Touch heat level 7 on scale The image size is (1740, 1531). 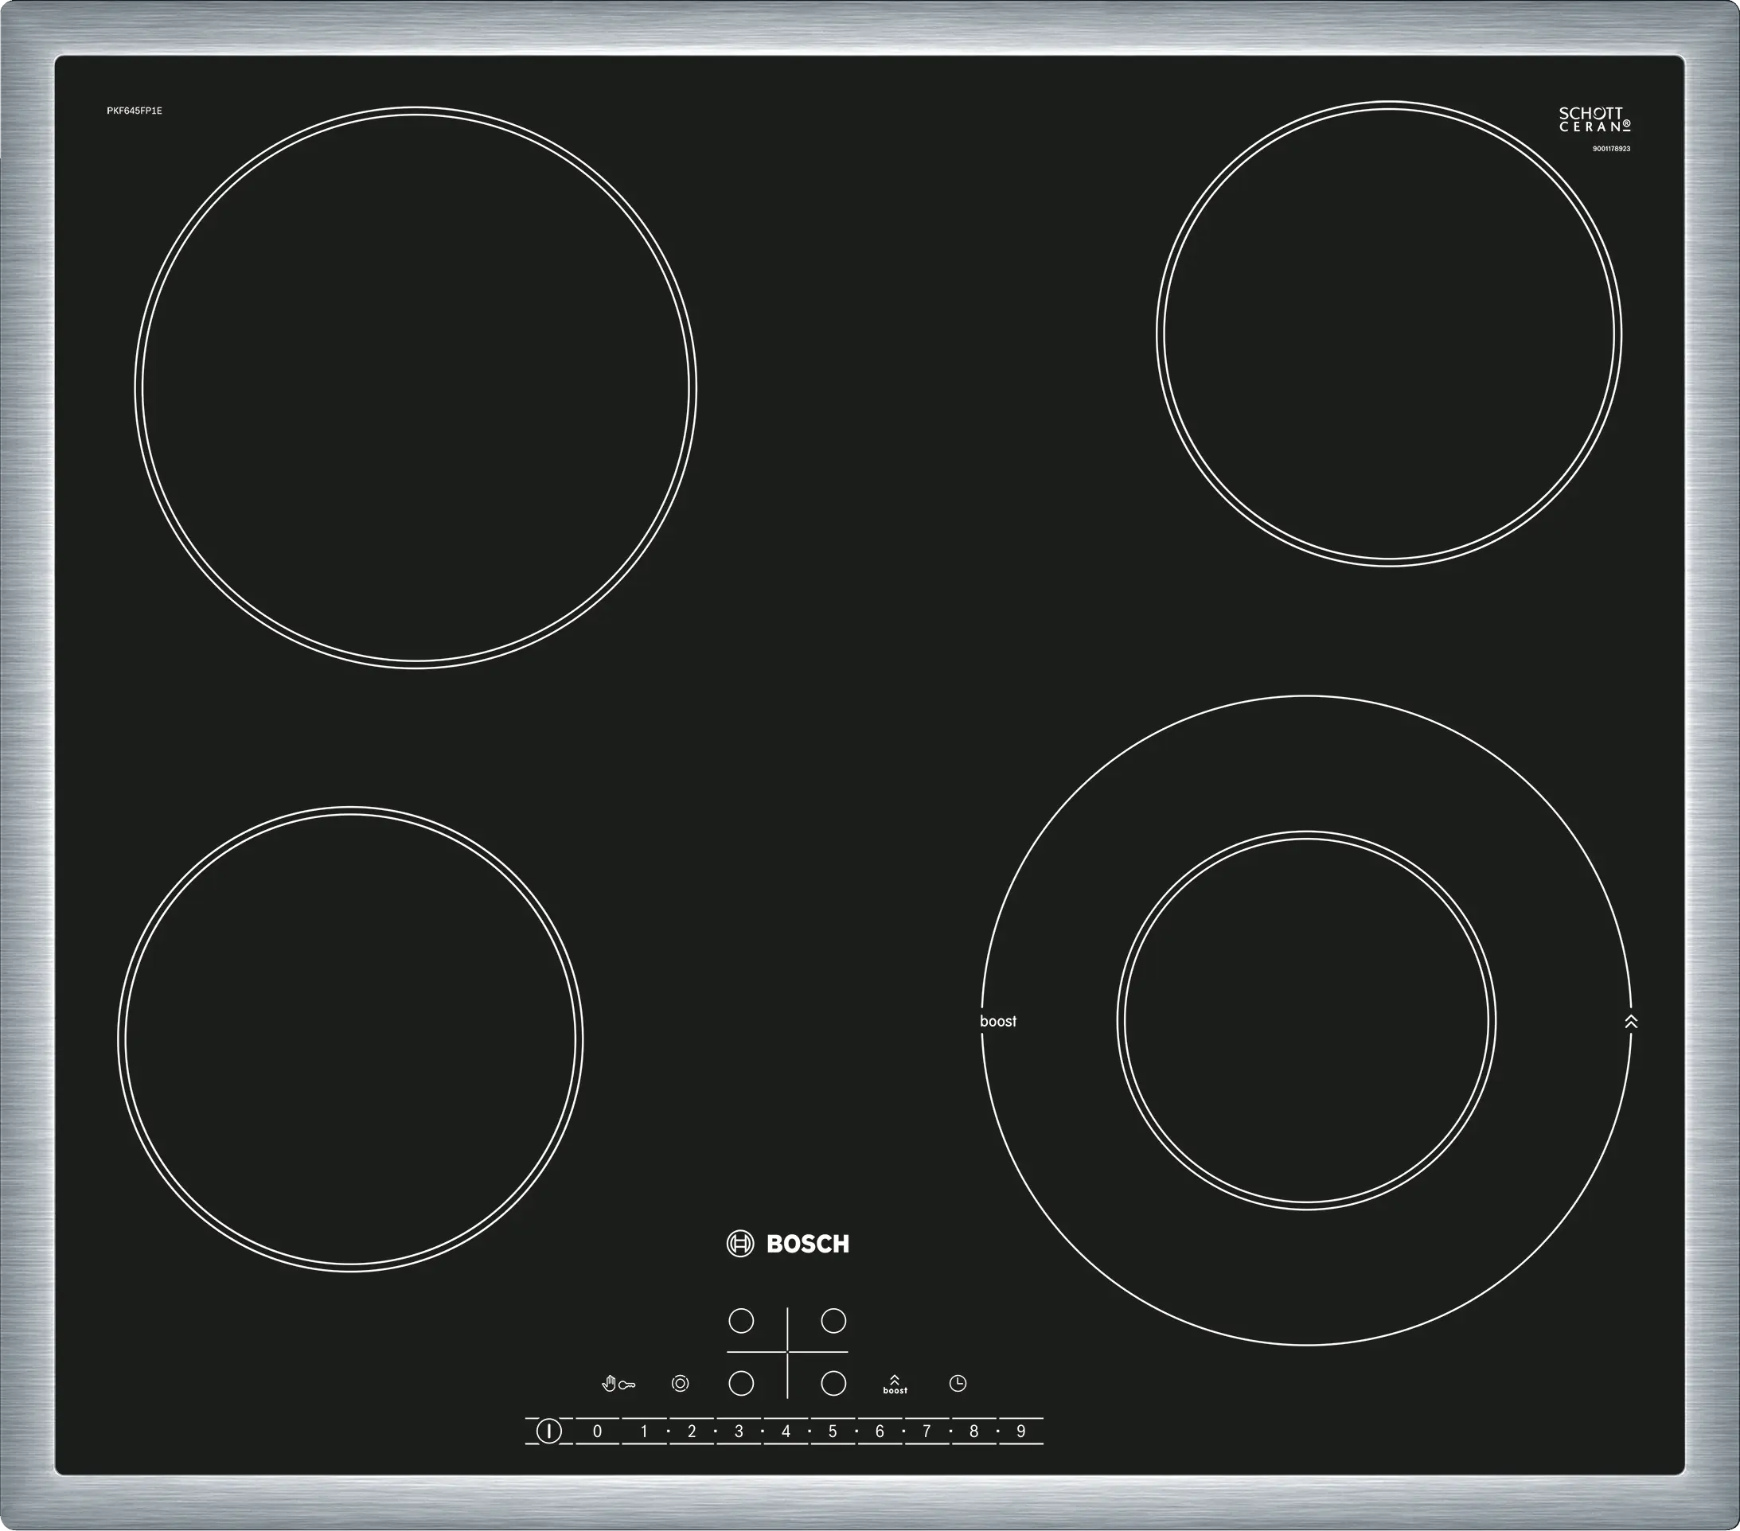pos(927,1432)
